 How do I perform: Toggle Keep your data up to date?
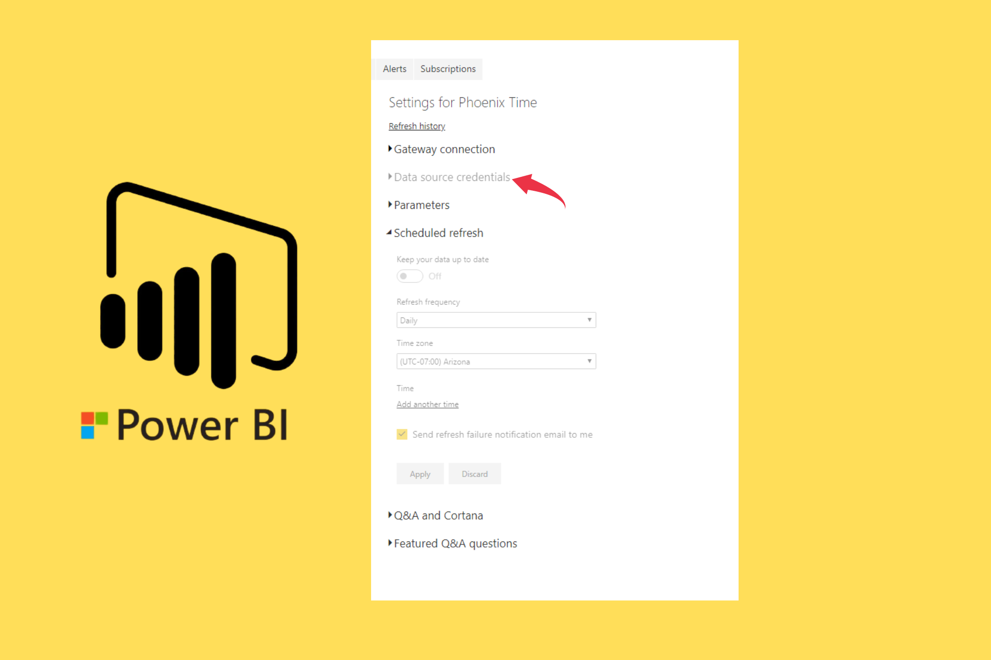[x=408, y=275]
